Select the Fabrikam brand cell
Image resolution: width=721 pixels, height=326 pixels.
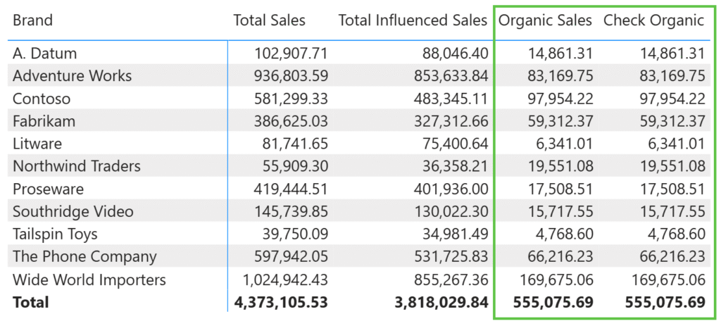[44, 121]
